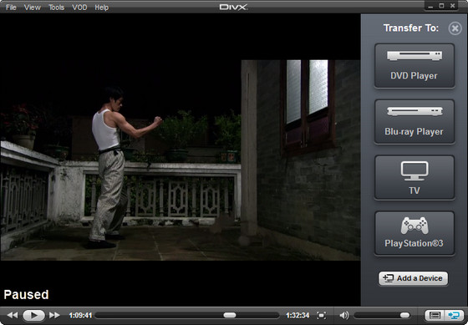
Task: Close the Transfer To panel
Action: tap(455, 28)
